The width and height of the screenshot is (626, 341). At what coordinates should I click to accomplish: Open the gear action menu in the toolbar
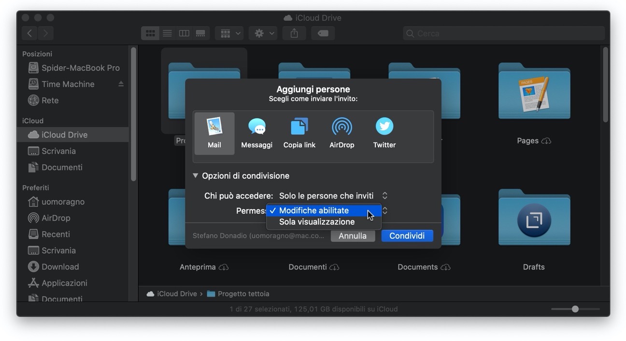point(264,33)
